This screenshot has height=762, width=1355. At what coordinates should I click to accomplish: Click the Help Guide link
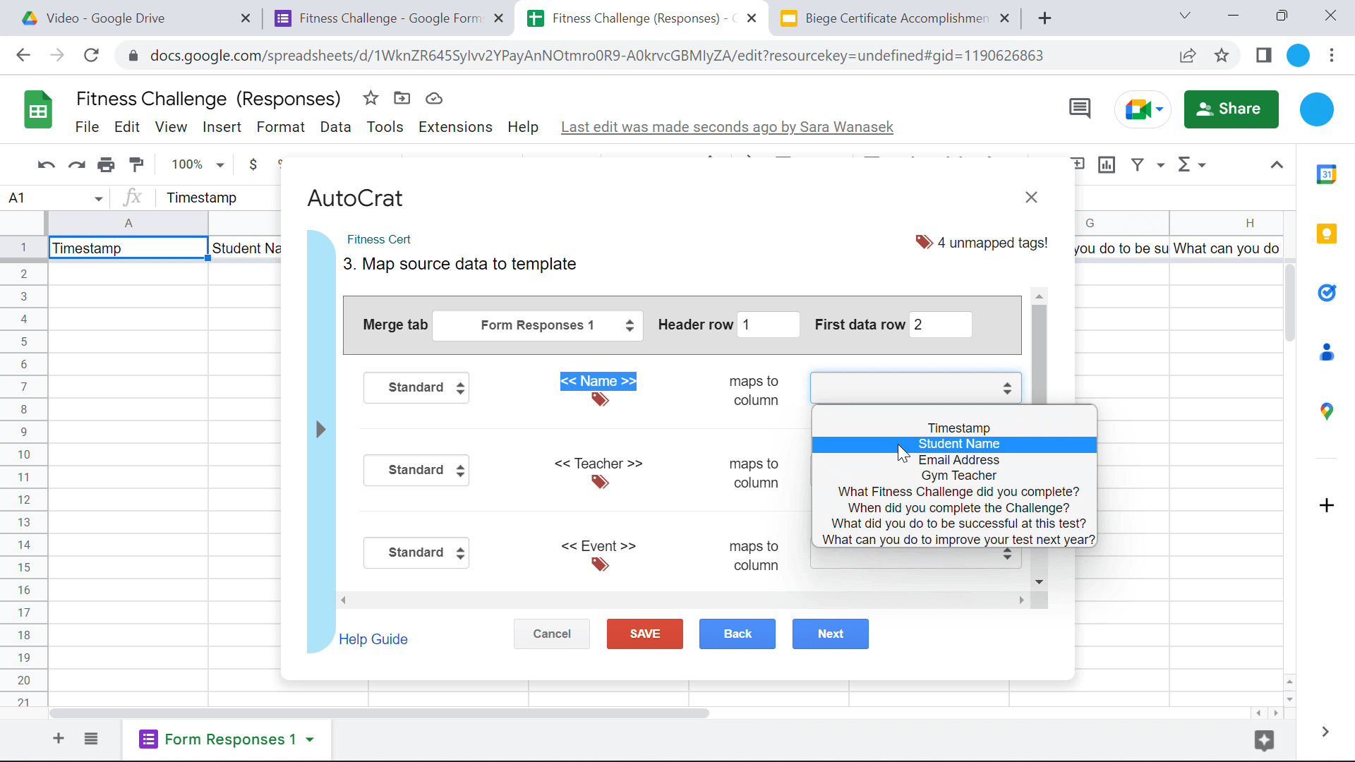372,639
